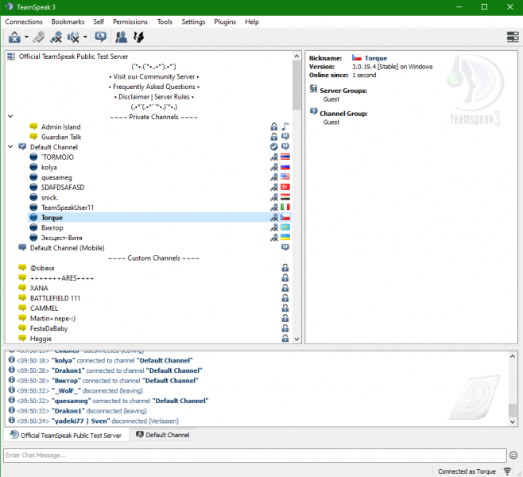The height and width of the screenshot is (477, 523).
Task: Select user SDAFDSAFASD
Action: [63, 188]
